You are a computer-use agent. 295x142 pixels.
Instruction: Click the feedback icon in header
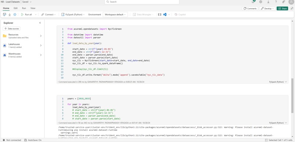click(x=284, y=2)
